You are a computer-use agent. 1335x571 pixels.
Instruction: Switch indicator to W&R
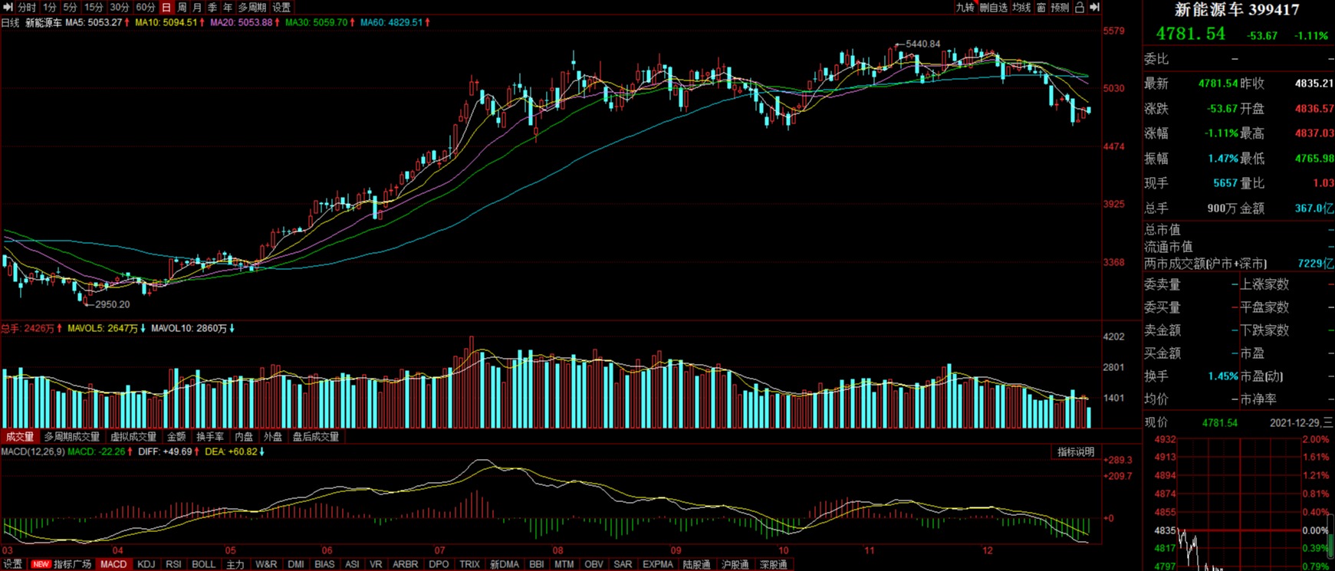pos(266,564)
